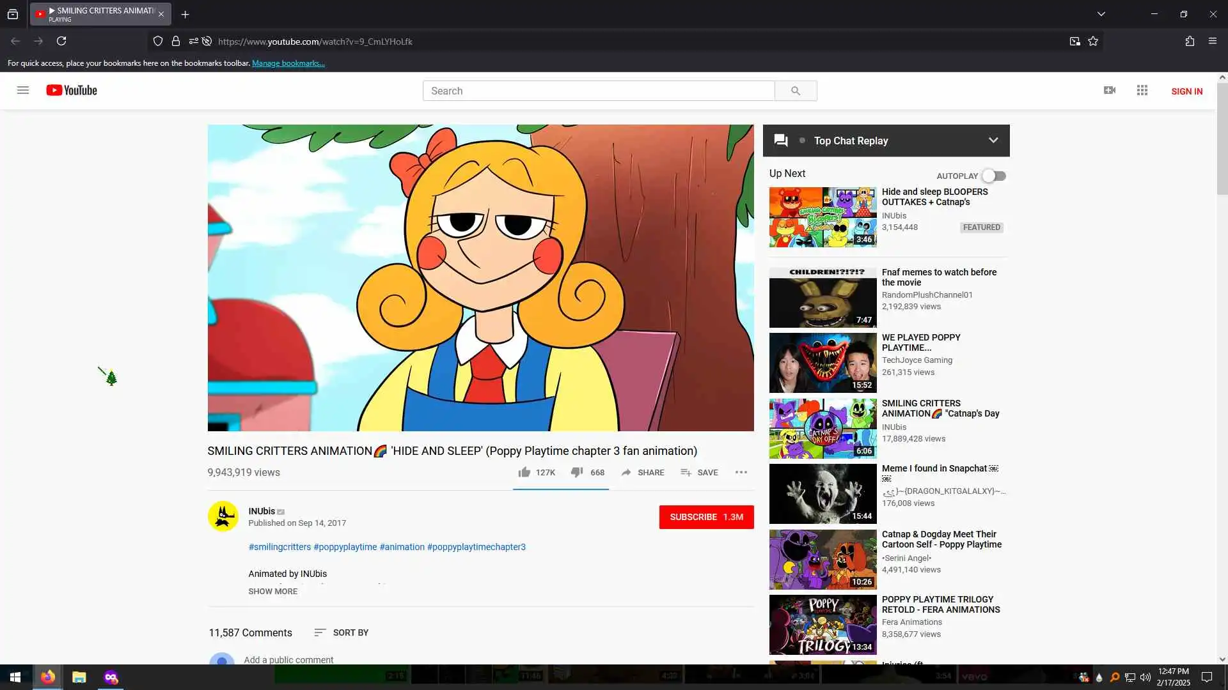Image resolution: width=1228 pixels, height=690 pixels.
Task: Open a new browser tab
Action: click(185, 14)
